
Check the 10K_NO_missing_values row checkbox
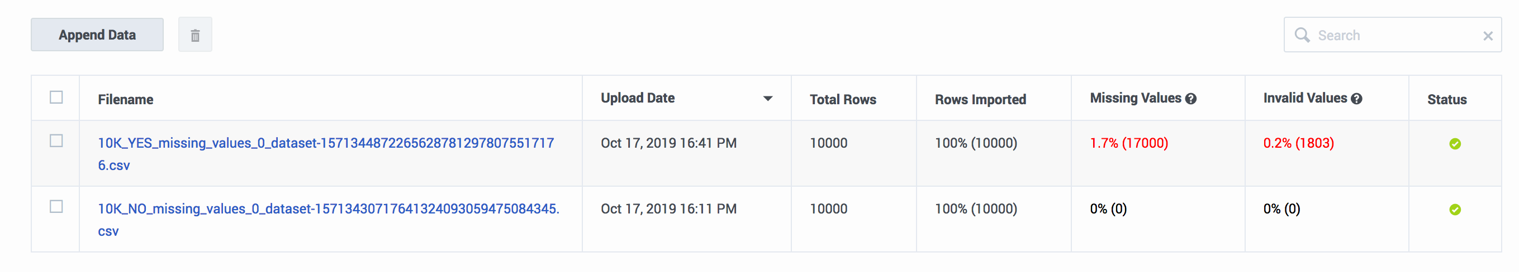pos(56,207)
